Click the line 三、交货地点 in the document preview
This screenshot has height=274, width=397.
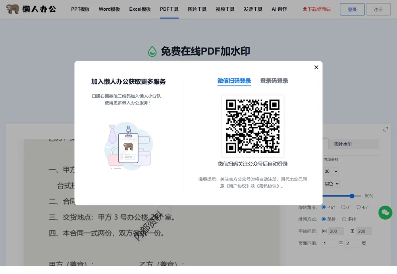112,217
